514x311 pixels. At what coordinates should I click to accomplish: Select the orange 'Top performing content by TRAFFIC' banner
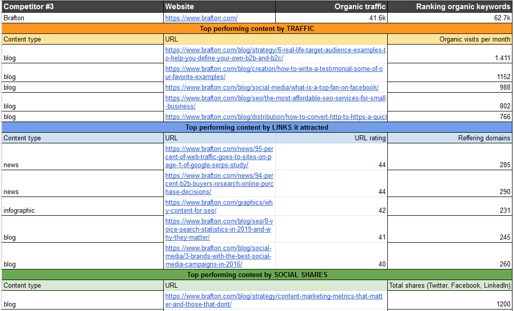pos(257,28)
